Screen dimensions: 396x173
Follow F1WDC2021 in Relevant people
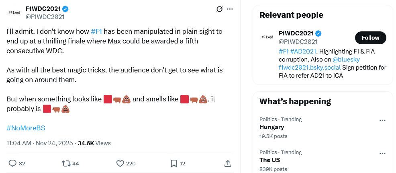[370, 38]
